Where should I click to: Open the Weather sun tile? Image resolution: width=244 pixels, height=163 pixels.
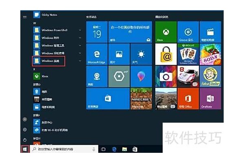(x=141, y=54)
